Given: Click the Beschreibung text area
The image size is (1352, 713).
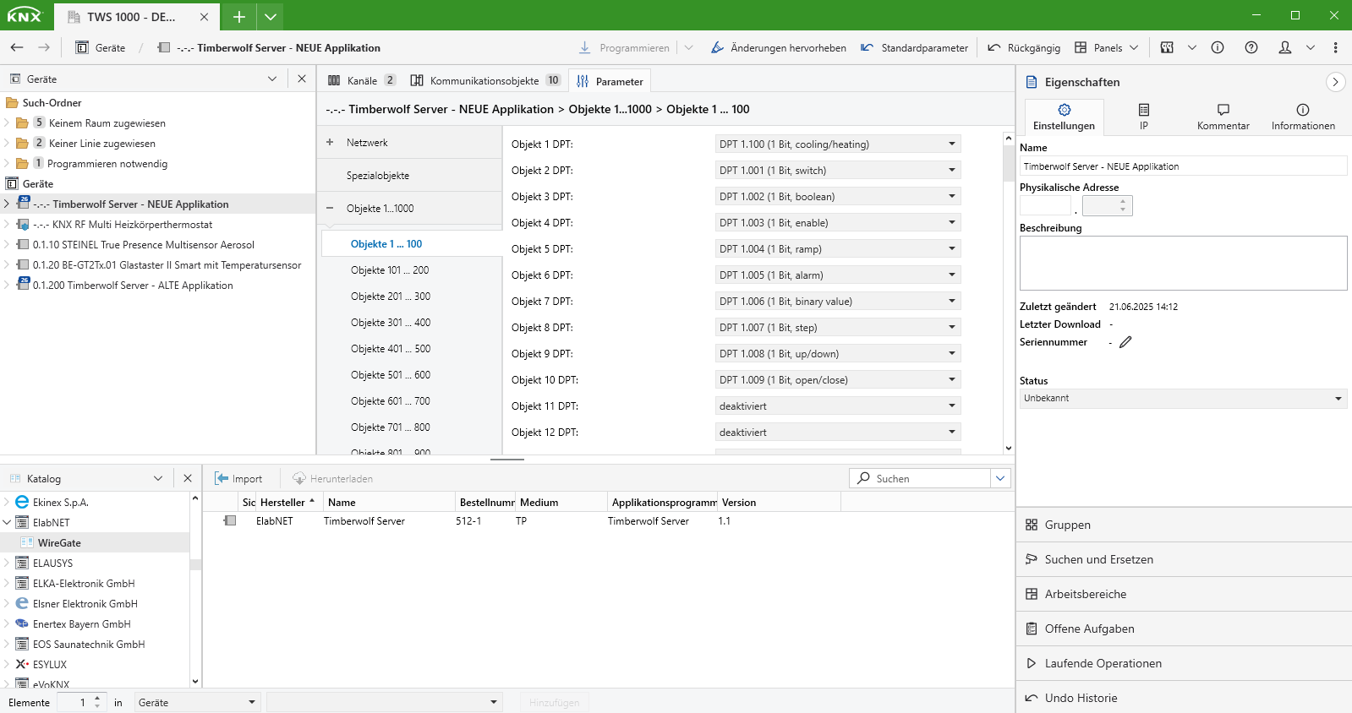Looking at the screenshot, I should pos(1183,263).
